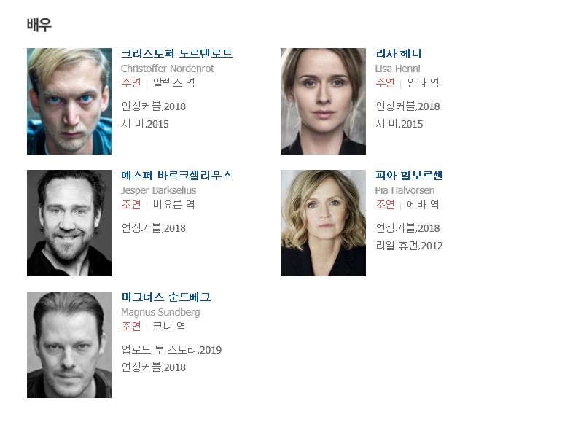This screenshot has width=562, height=425.
Task: Open 리얼 휴먼,2012 filmography link
Action: tap(409, 246)
